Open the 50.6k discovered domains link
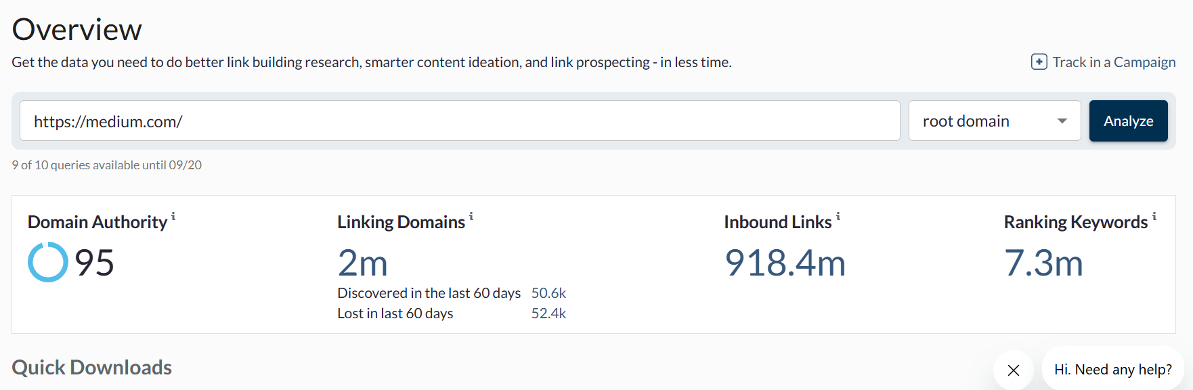This screenshot has width=1193, height=390. (548, 293)
